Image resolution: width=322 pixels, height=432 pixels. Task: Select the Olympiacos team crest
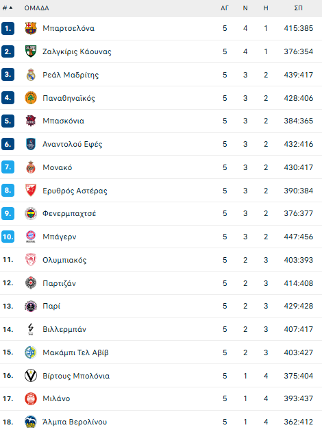[x=31, y=260]
